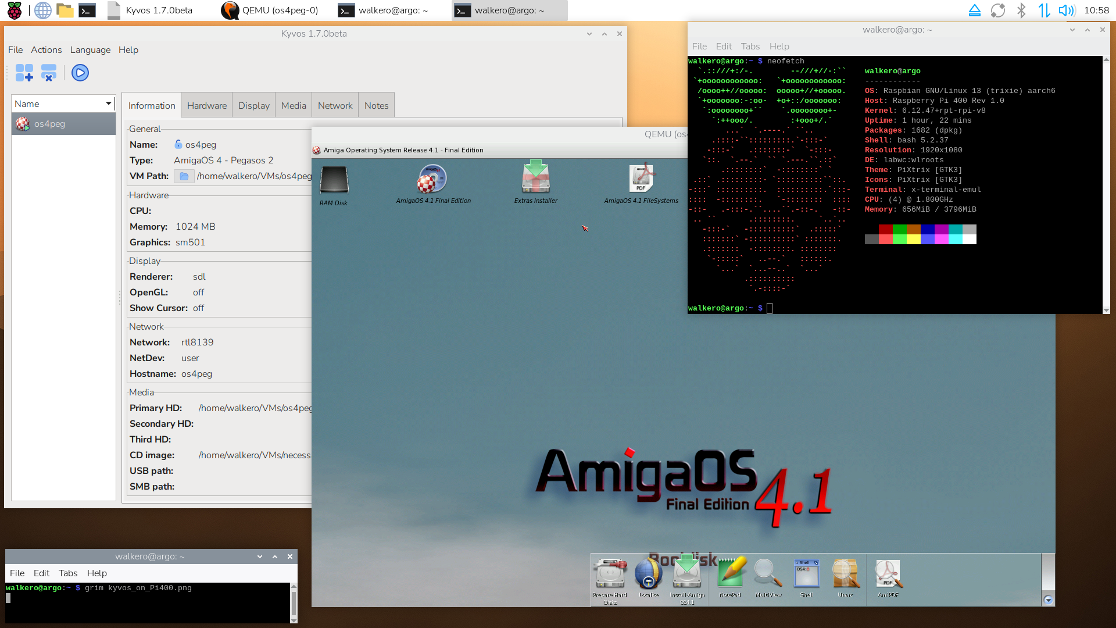
Task: Switch to the Hardware tab
Action: (206, 105)
